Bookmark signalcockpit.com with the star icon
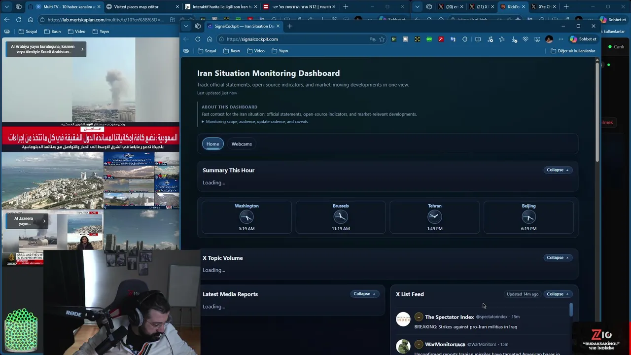This screenshot has height=355, width=631. 382,39
